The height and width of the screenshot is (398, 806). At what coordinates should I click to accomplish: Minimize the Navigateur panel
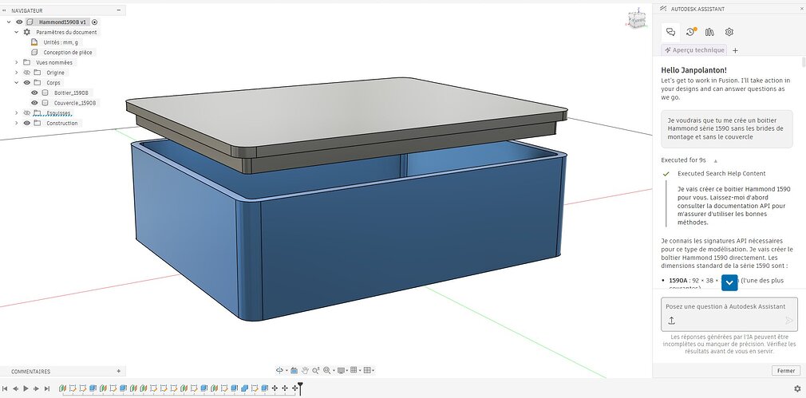119,10
